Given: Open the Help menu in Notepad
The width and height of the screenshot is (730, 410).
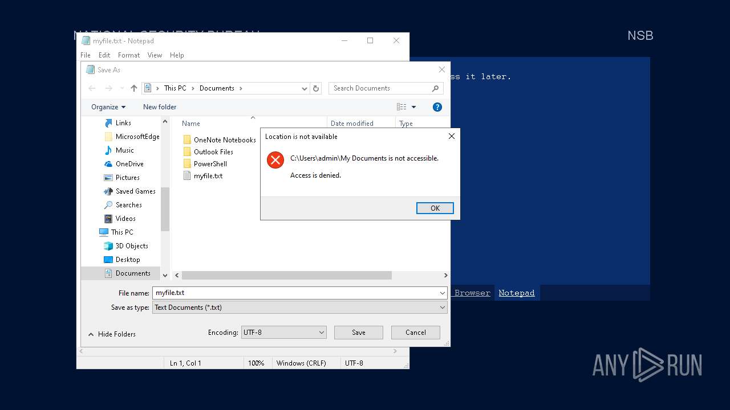Looking at the screenshot, I should pyautogui.click(x=177, y=55).
